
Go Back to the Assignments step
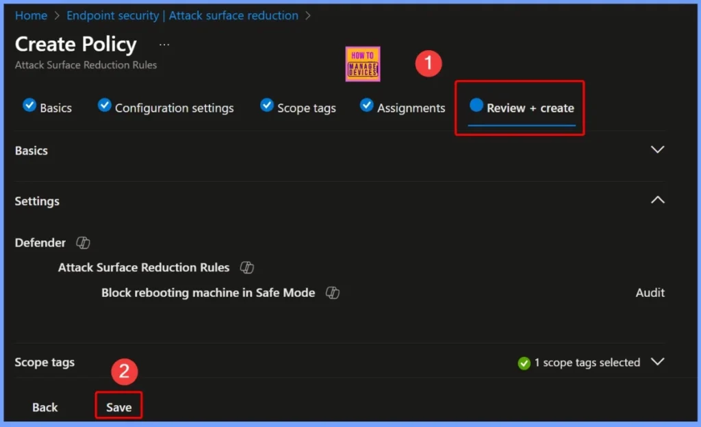[x=44, y=406]
